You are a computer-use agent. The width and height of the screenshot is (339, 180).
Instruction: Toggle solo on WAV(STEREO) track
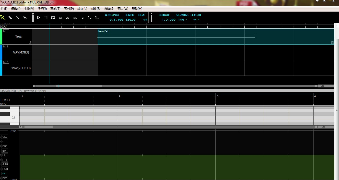[7, 62]
